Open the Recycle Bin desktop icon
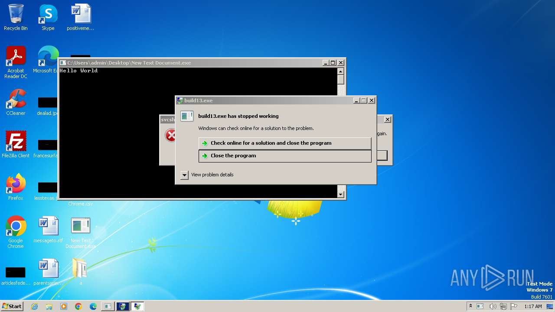 click(16, 17)
